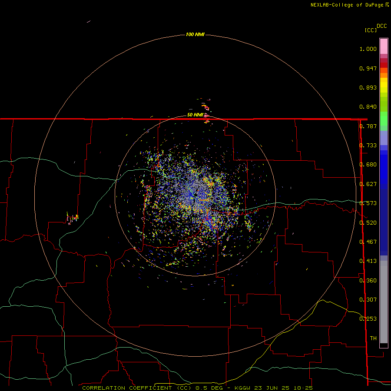Click the isolated echo cluster west of radar
Screen dimensions: 391x391
[72, 218]
